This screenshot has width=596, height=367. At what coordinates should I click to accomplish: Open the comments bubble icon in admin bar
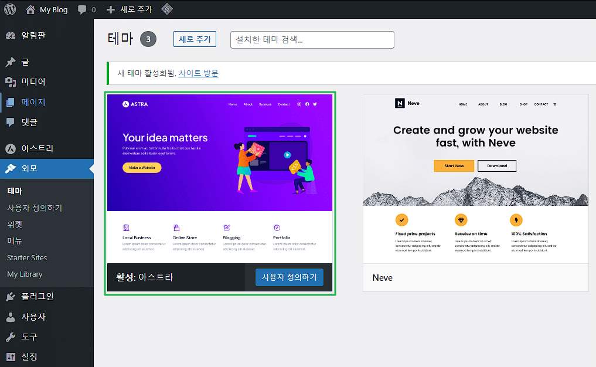tap(81, 9)
